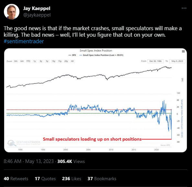Open the #sentimentrader hashtag link
192x187 pixels.
pyautogui.click(x=24, y=41)
